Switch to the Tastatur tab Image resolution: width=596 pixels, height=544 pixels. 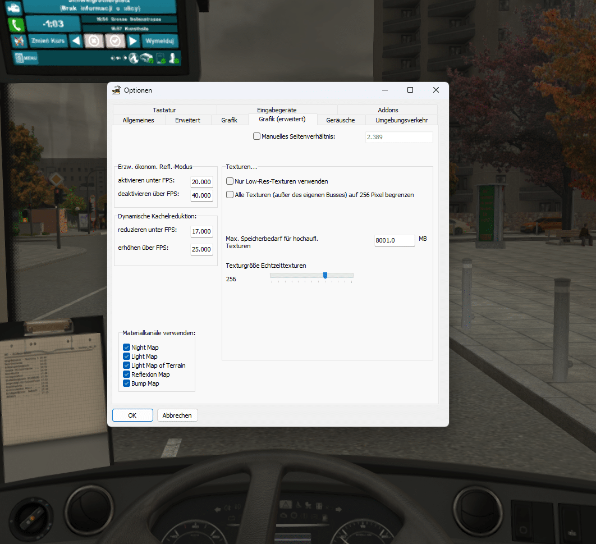164,110
